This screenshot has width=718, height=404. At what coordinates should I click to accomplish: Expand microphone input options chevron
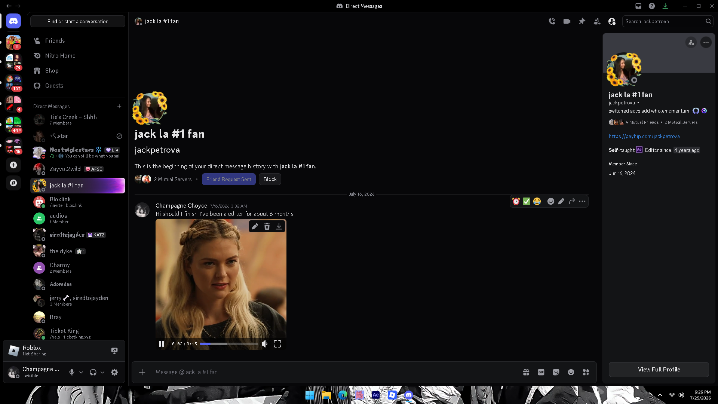[81, 372]
